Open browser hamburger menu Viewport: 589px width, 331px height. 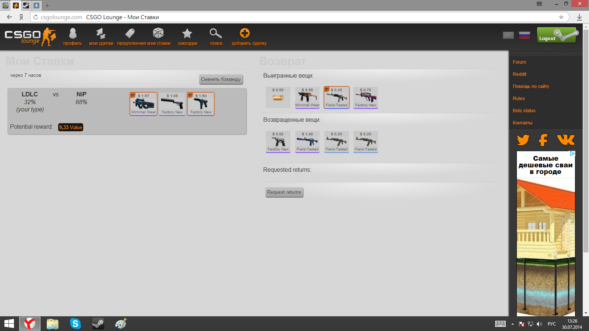click(x=539, y=4)
